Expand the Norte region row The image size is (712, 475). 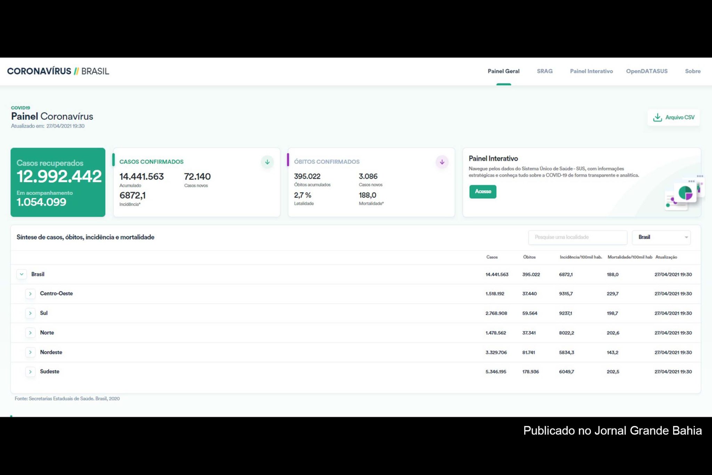(x=30, y=333)
